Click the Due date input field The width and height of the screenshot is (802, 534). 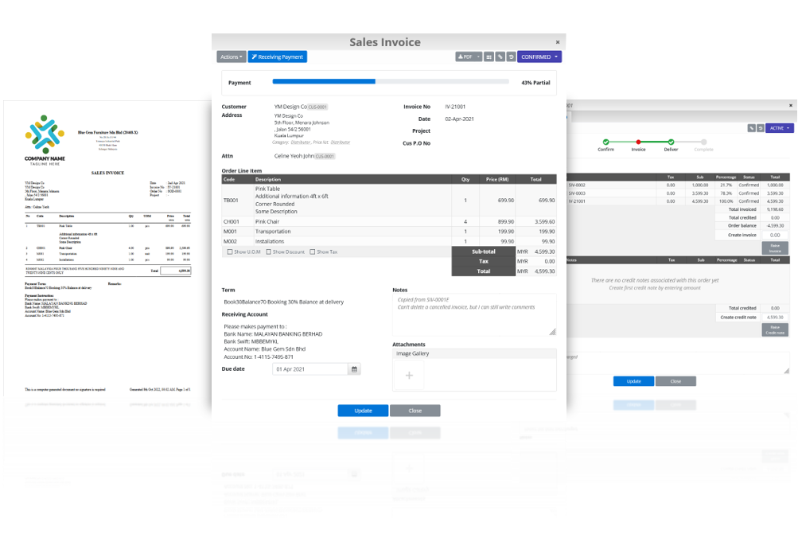[310, 368]
